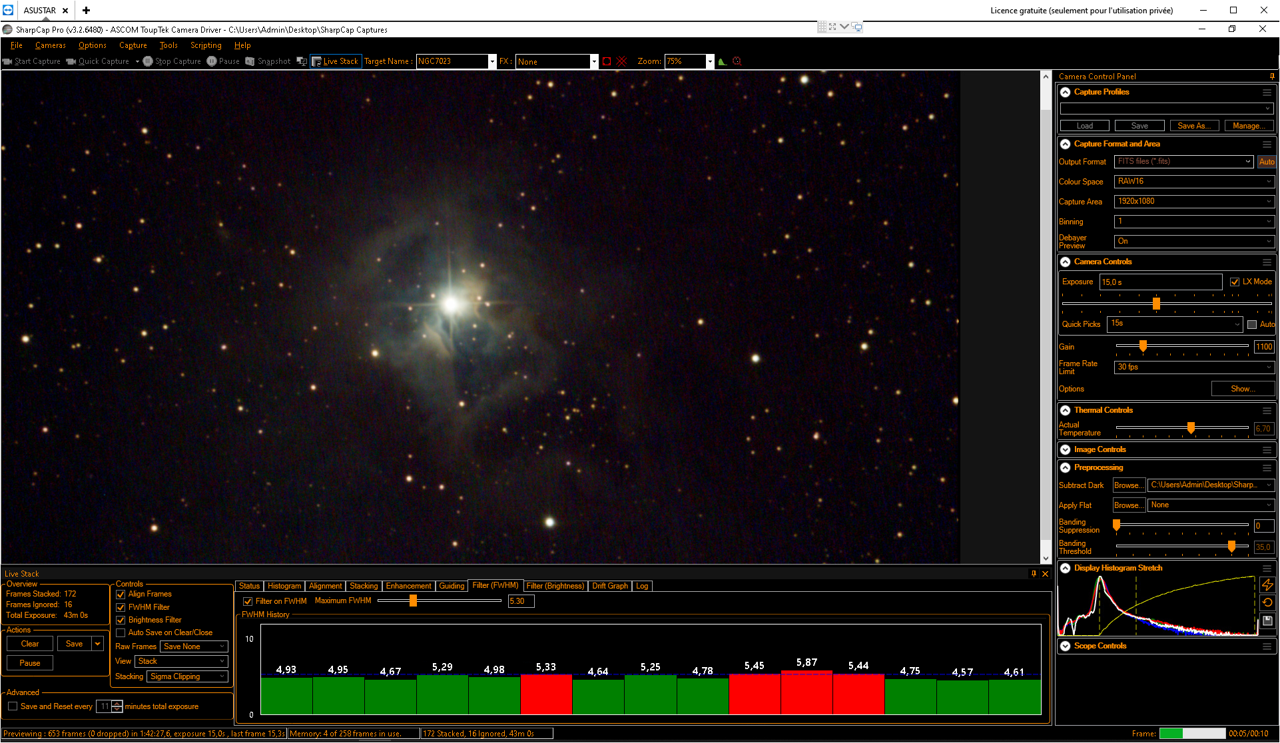Switch to the Drift Graph tab
Screen dimensions: 1280x743
click(610, 586)
